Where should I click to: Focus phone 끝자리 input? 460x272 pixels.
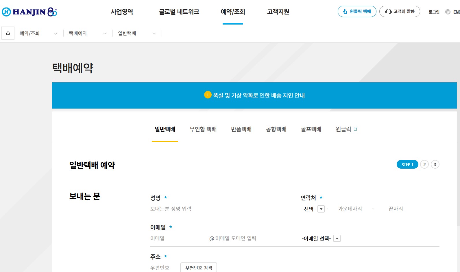coord(396,209)
